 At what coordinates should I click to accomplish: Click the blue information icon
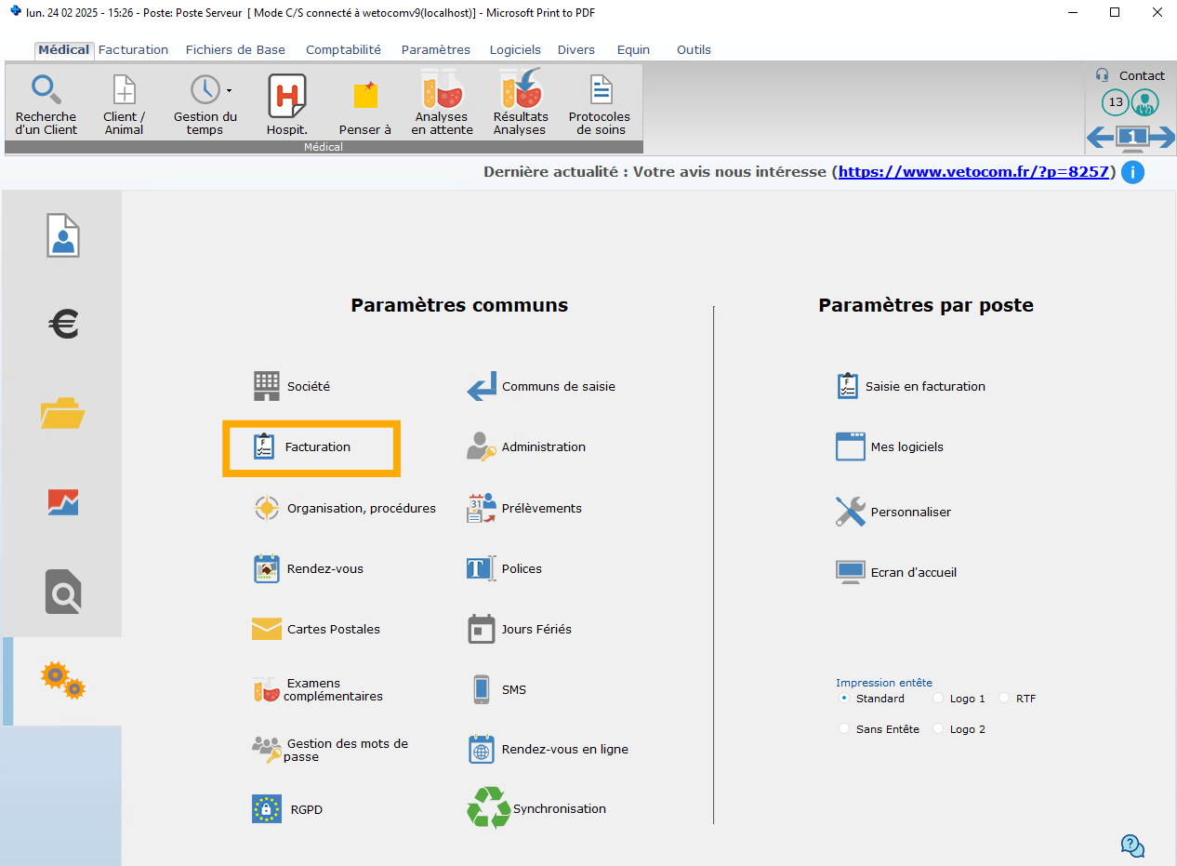tap(1132, 172)
